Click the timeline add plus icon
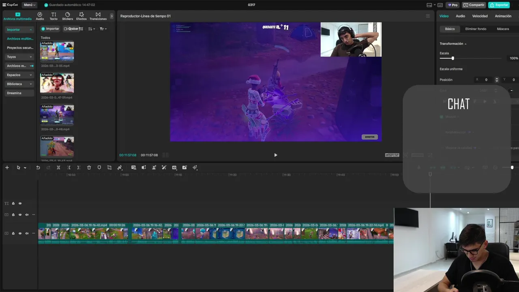Viewport: 519px width, 292px height. [x=7, y=167]
